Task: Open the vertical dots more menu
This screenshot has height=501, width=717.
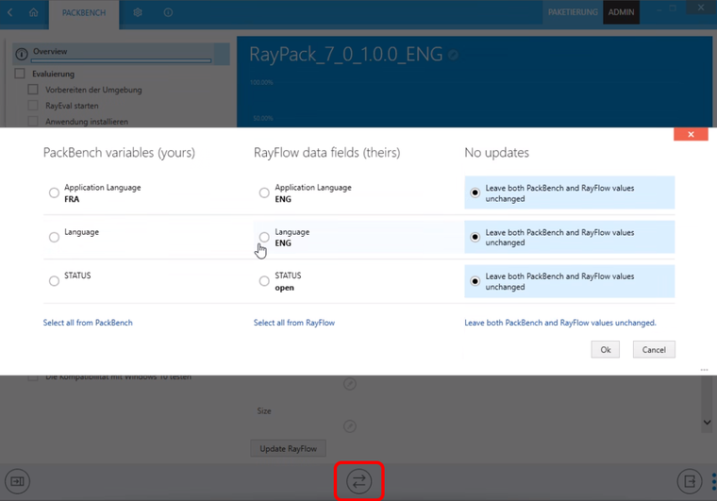Action: 714,481
